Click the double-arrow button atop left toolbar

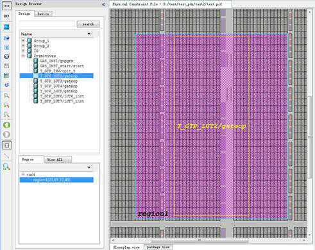(x=6, y=6)
